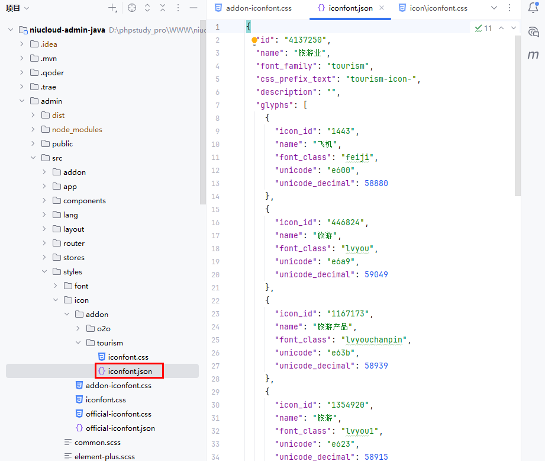Open the hidden editor tabs dropdown chevron
Screen dimensions: 545x461
point(494,8)
